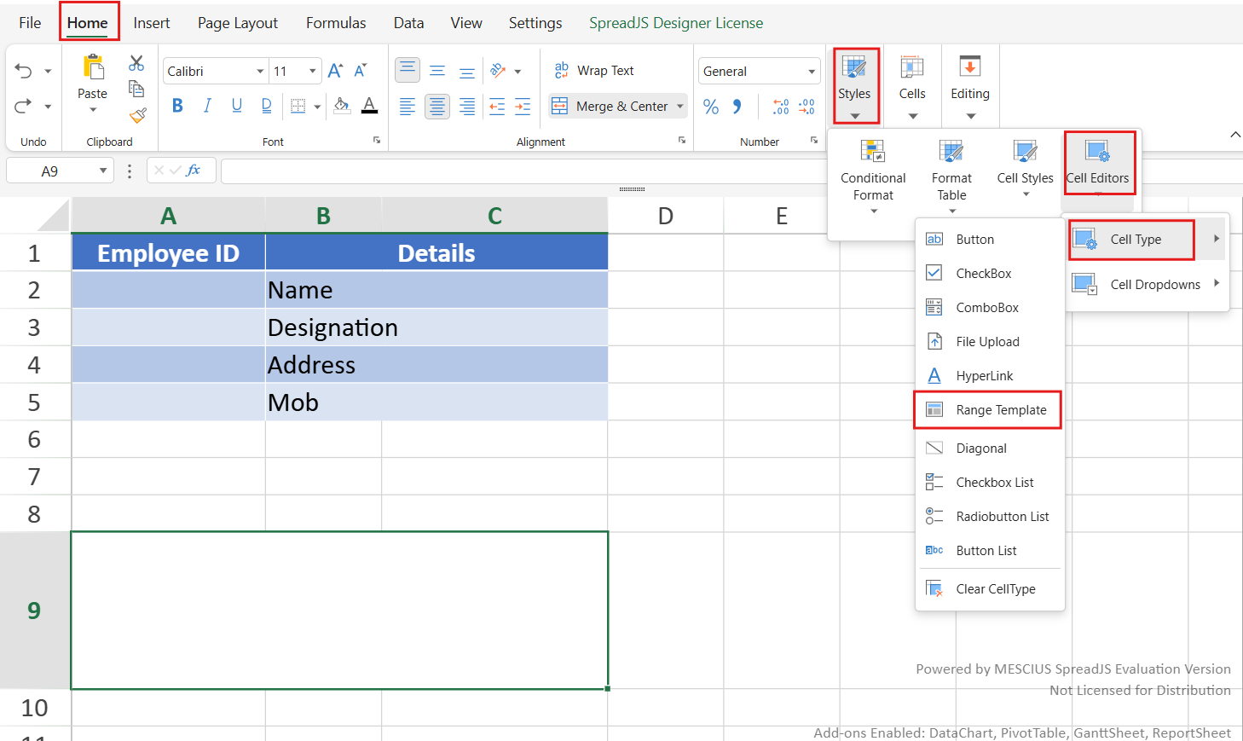Increase font size with the large A icon
Screen dimensions: 1243x741
[335, 71]
